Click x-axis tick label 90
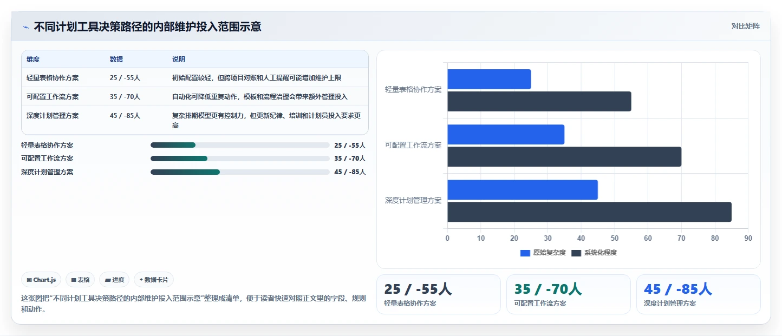The width and height of the screenshot is (782, 336). coord(748,238)
